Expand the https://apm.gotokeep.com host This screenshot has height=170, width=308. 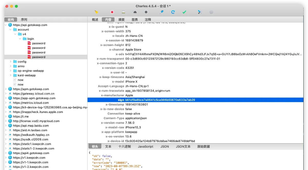(x=6, y=89)
